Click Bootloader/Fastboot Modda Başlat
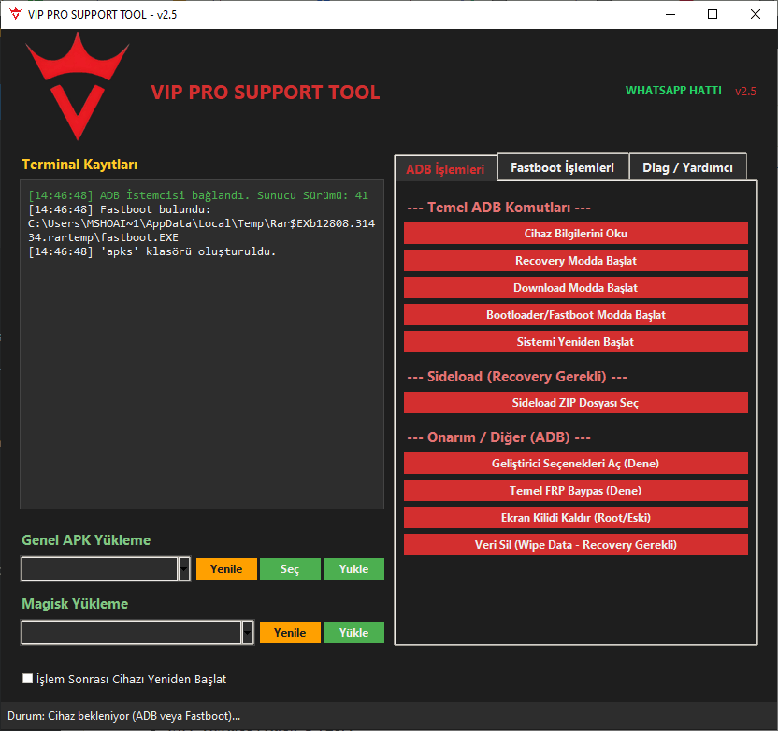778x731 pixels. (x=575, y=314)
